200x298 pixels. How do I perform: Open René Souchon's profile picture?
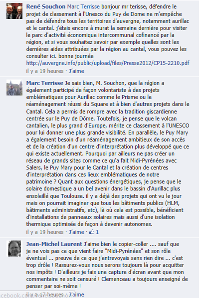14,11
